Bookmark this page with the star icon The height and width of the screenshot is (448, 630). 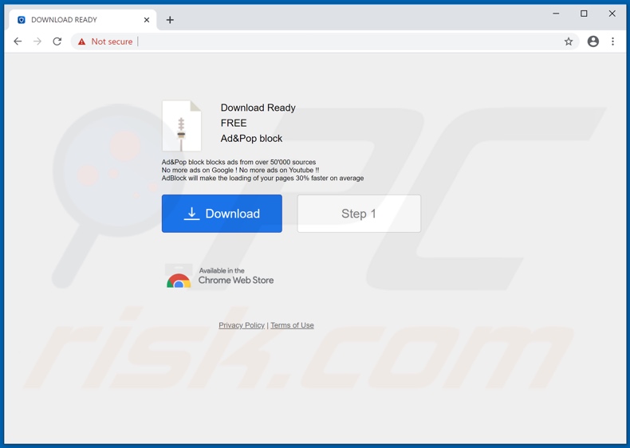568,41
